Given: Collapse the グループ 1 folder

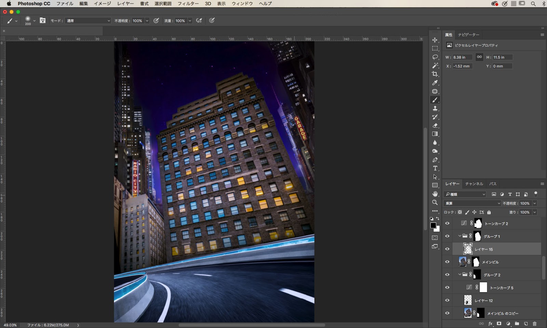Looking at the screenshot, I should click(459, 236).
